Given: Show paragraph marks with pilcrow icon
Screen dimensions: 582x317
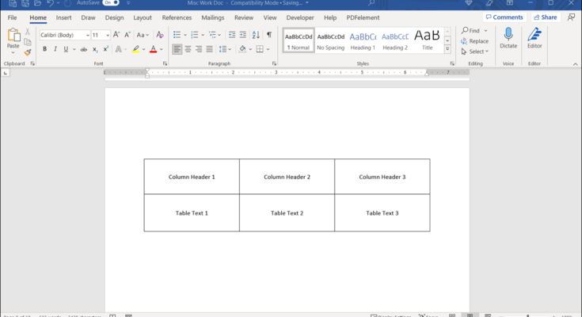Looking at the screenshot, I should [269, 35].
